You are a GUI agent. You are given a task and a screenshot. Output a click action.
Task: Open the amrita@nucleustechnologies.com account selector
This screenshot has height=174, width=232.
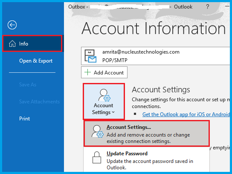[x=155, y=56]
